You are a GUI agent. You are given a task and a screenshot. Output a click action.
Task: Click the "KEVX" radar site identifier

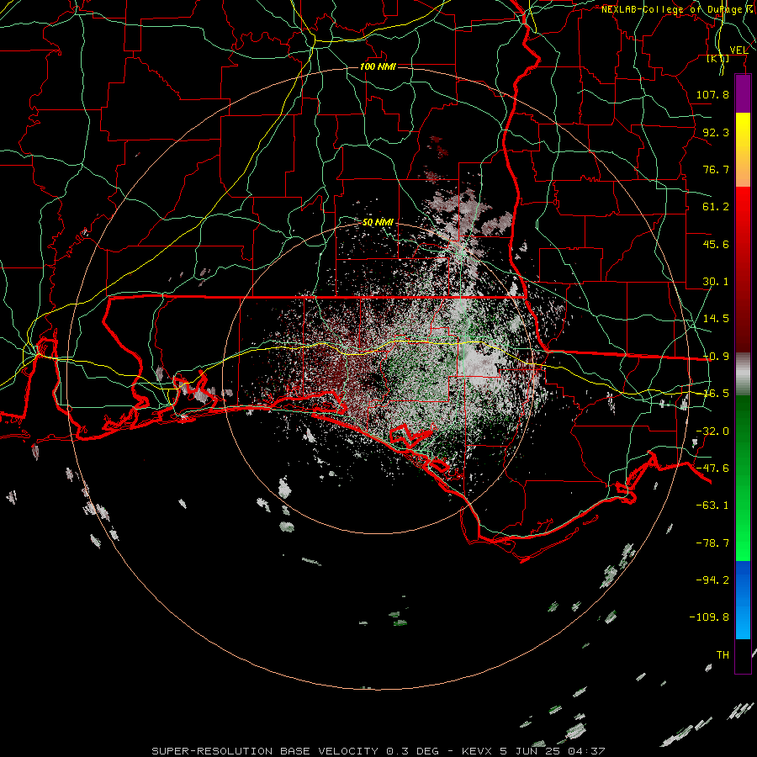coord(478,751)
